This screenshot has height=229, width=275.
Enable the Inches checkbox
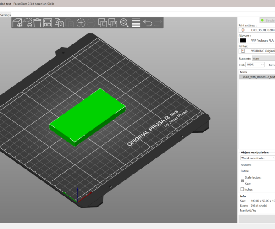click(242, 189)
